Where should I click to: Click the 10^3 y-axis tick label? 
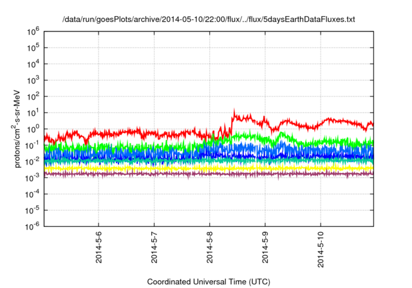33,80
